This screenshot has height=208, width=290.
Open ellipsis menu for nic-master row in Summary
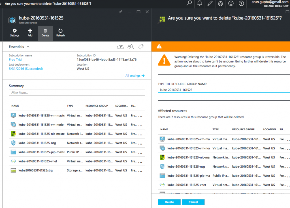tap(140, 135)
